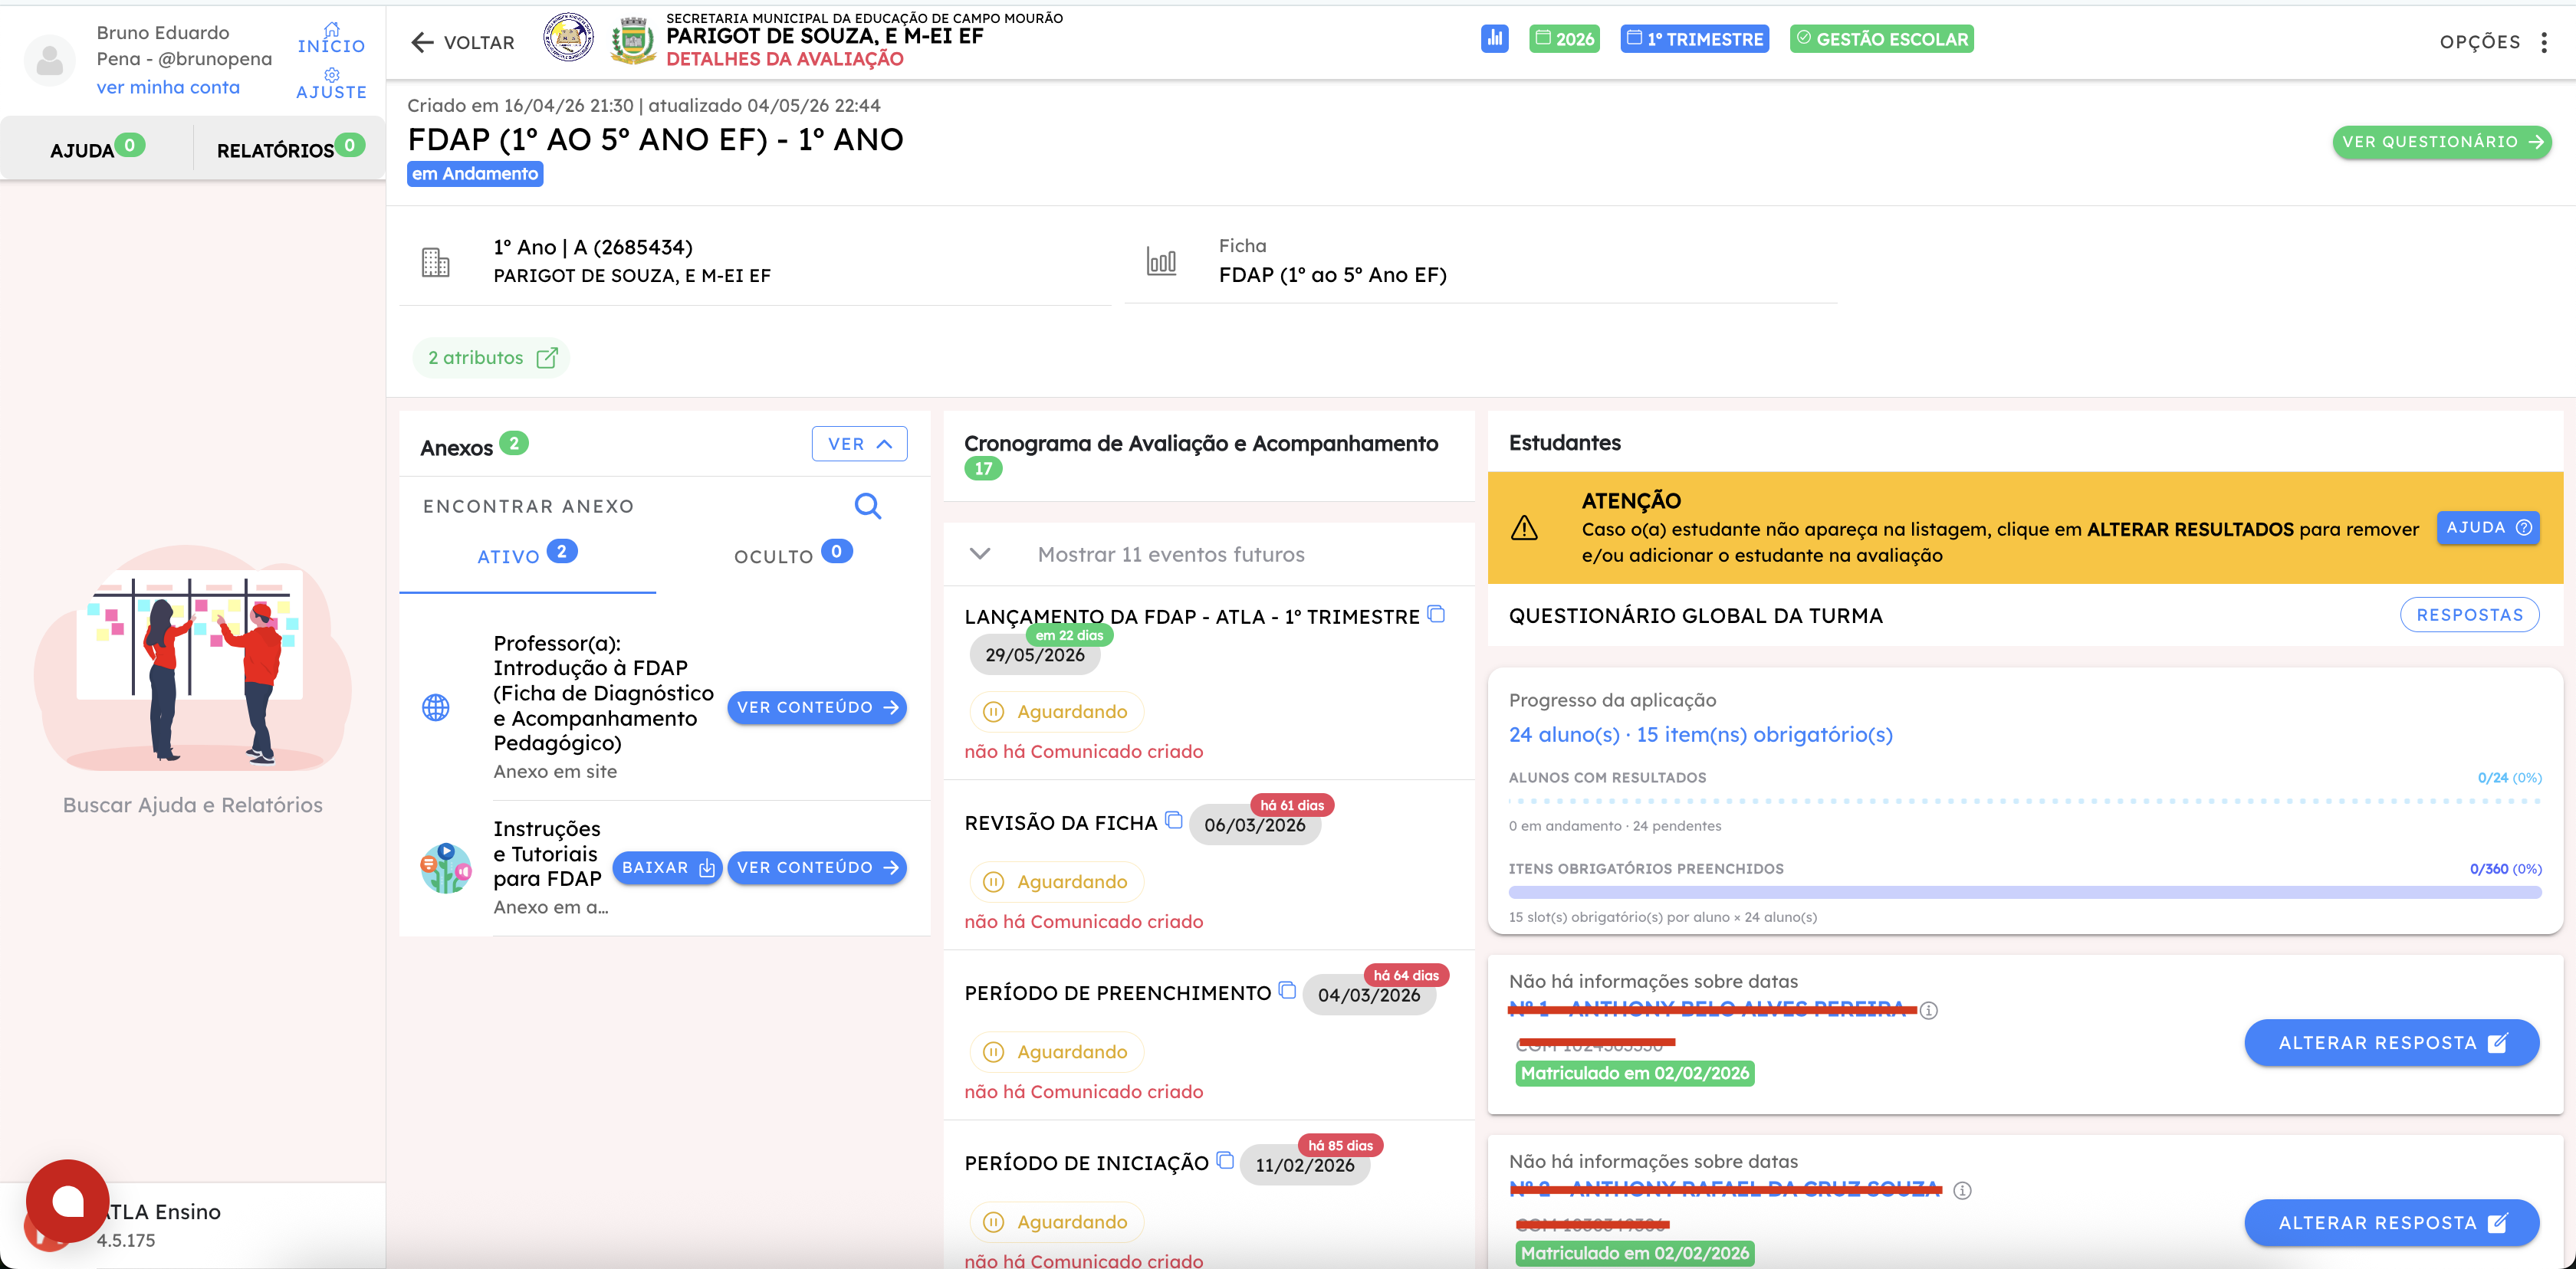Click the Alunos com Resultados progress bar
2576x1269 pixels.
coord(2024,802)
